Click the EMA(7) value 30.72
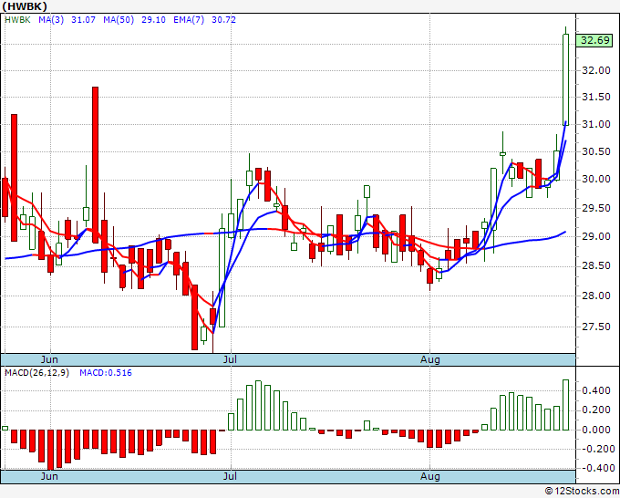The image size is (620, 498). (x=223, y=20)
